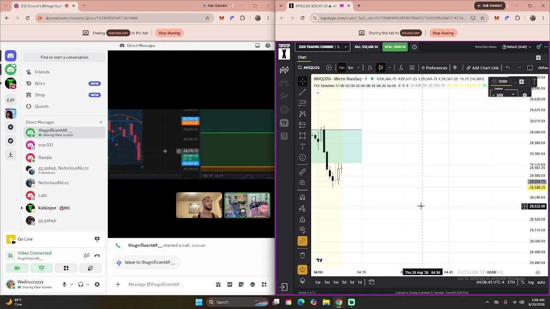Open the indicators fx button
This screenshot has height=309, width=550.
coord(400,68)
